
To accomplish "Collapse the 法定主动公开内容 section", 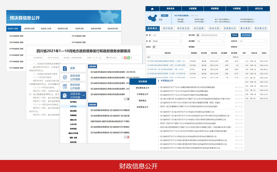I will [84, 96].
